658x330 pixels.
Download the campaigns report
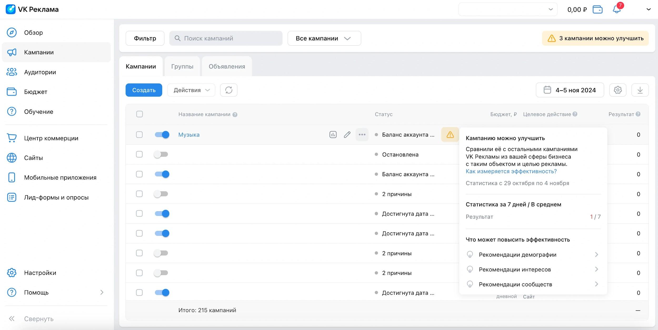click(640, 90)
